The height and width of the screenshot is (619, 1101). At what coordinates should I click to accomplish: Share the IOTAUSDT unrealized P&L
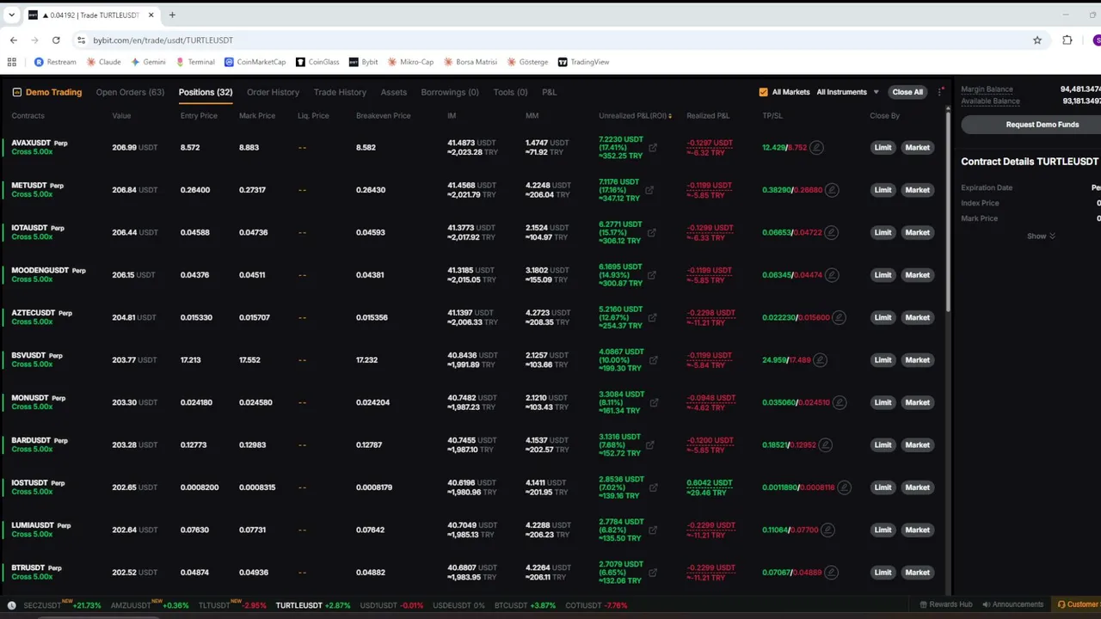[x=651, y=232]
